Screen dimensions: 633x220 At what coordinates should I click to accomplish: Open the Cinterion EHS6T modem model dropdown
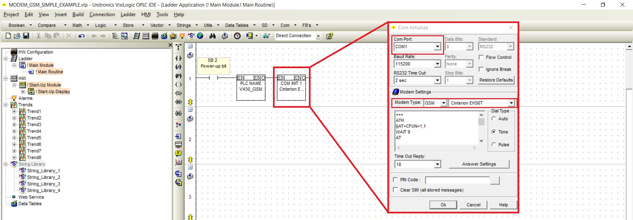click(511, 103)
